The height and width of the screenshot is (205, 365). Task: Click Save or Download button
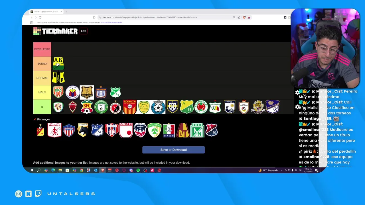click(x=173, y=150)
